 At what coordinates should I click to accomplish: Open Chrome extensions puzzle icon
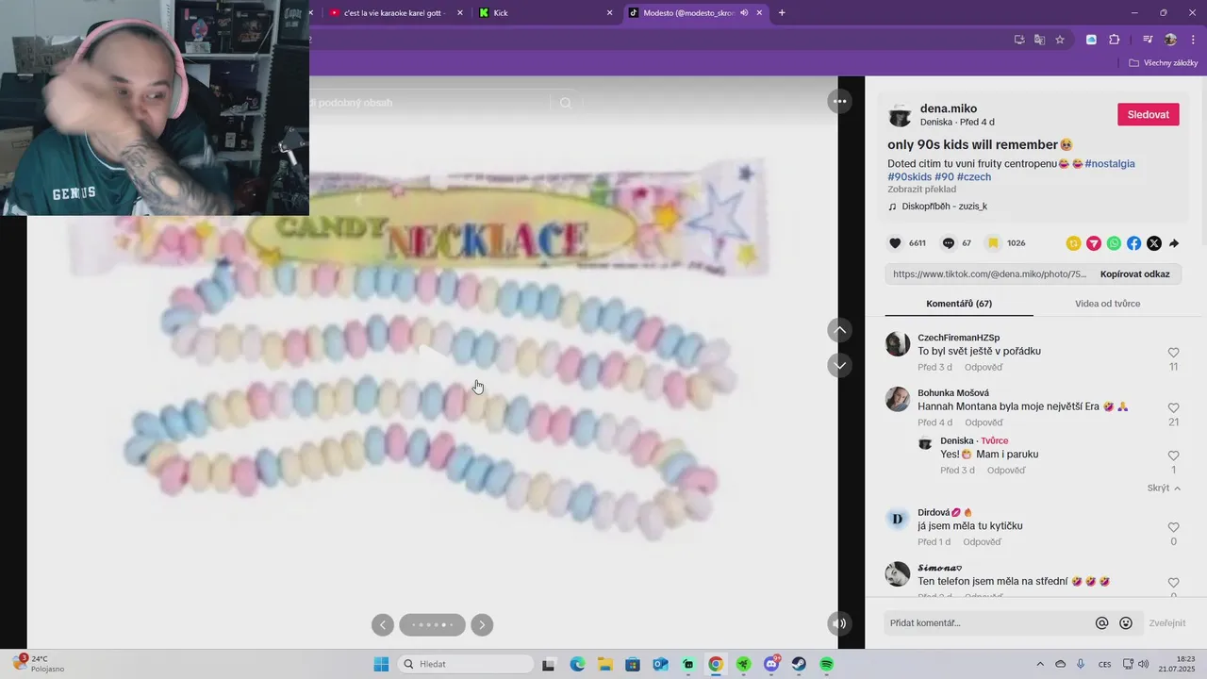click(x=1114, y=40)
